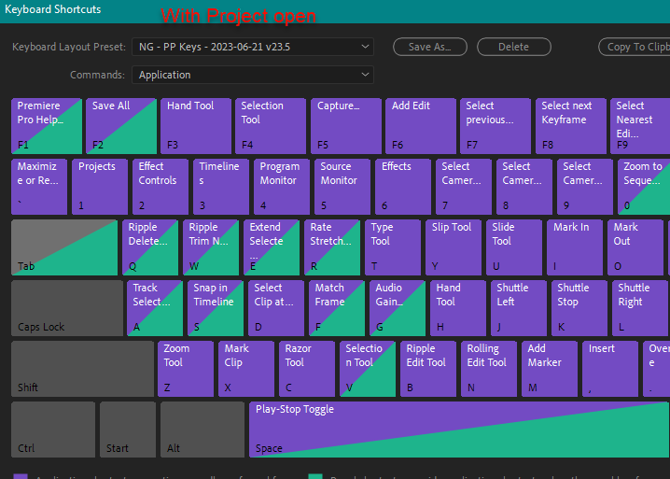Toggle the Ctrl modifier key
Viewport: 670px width, 479px height.
[x=53, y=430]
